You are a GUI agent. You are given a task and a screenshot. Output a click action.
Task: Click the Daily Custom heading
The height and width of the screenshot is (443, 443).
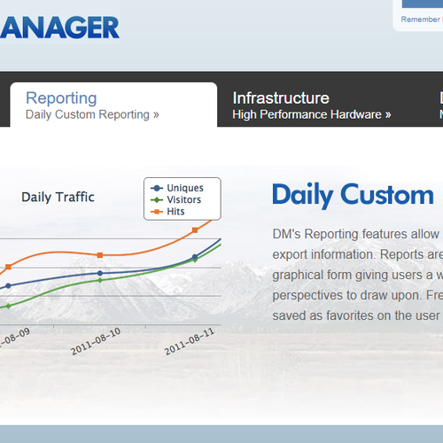pyautogui.click(x=353, y=195)
